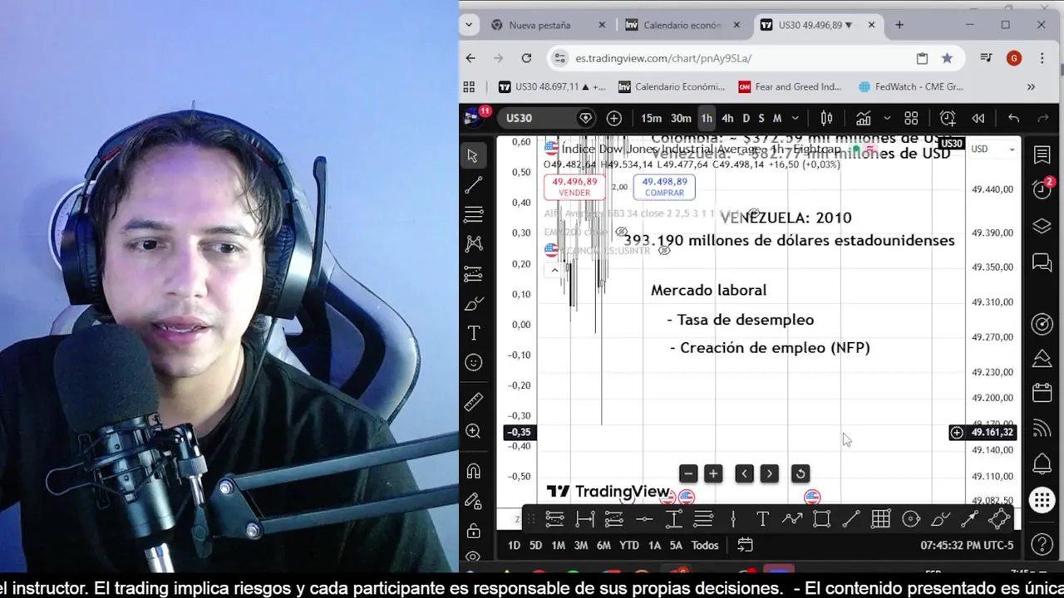This screenshot has height=598, width=1064.
Task: Set date range to YTD
Action: tap(628, 545)
